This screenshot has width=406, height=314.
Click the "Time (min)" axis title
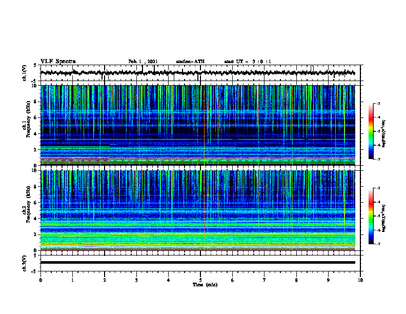tap(205, 285)
